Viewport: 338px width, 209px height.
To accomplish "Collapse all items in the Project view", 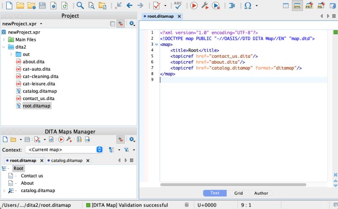I will [112, 24].
